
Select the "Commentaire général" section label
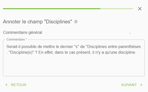click(x=22, y=33)
